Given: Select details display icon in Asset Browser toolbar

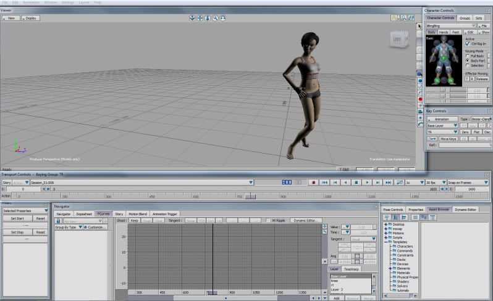Looking at the screenshot, I should pyautogui.click(x=432, y=217).
